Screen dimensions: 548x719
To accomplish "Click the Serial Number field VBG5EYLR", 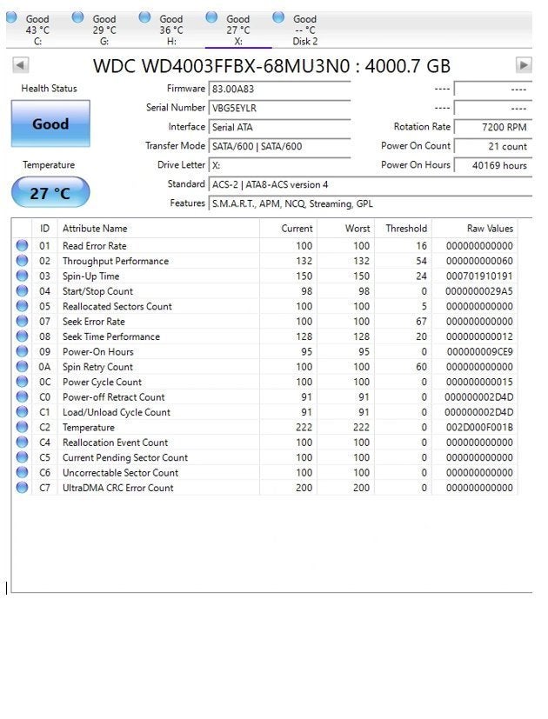I will 279,108.
